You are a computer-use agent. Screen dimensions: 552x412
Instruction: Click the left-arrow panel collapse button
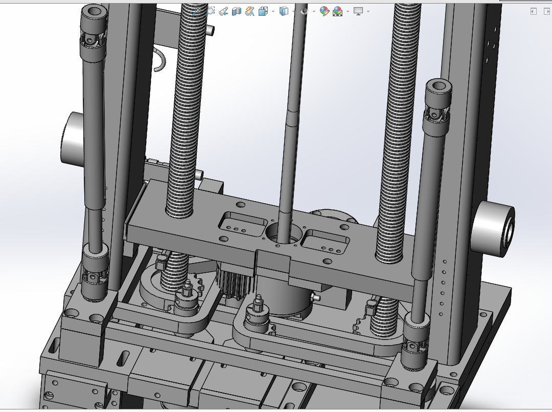tap(533, 11)
